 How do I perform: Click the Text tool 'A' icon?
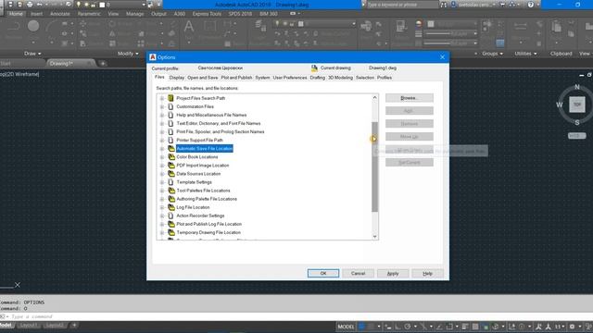[189, 27]
